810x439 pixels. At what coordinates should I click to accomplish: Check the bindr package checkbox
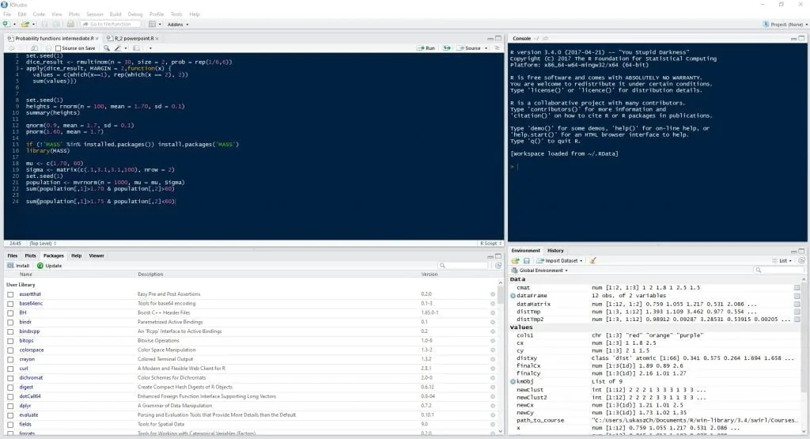point(10,322)
